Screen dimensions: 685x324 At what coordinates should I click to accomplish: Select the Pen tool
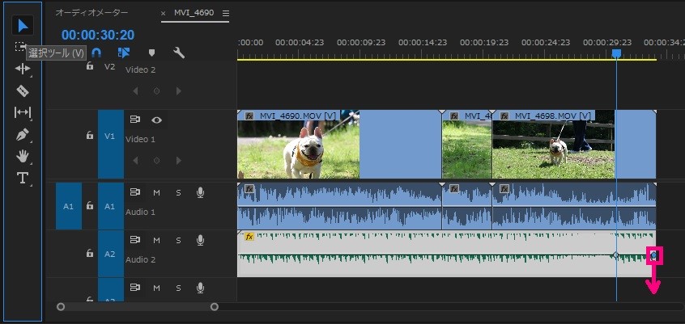click(x=23, y=134)
